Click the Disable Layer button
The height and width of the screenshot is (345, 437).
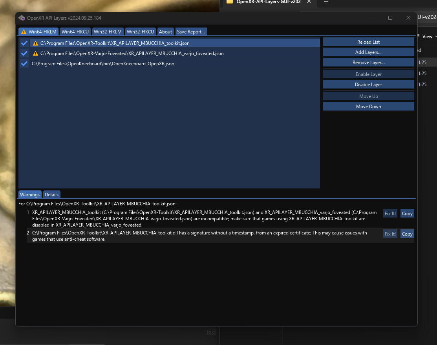pos(368,85)
